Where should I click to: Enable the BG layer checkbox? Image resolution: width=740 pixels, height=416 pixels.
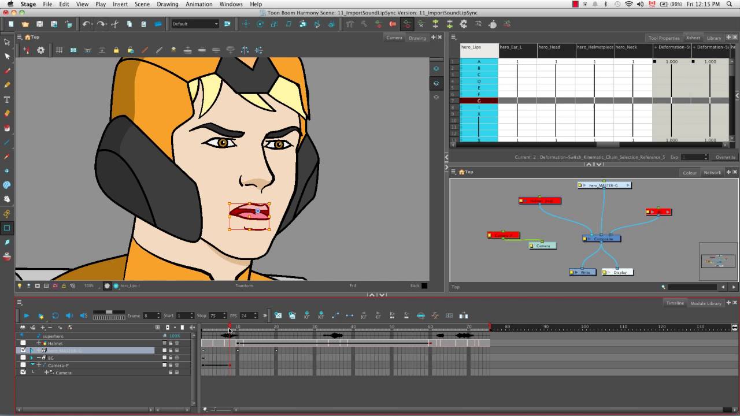point(23,358)
